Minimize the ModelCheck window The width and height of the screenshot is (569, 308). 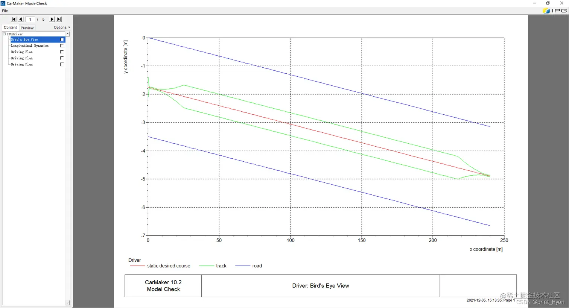pyautogui.click(x=534, y=3)
